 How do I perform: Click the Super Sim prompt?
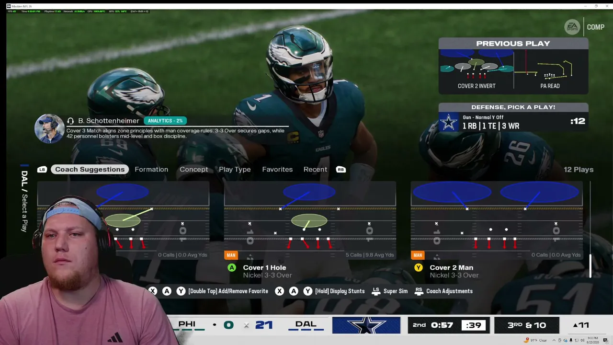tap(389, 291)
